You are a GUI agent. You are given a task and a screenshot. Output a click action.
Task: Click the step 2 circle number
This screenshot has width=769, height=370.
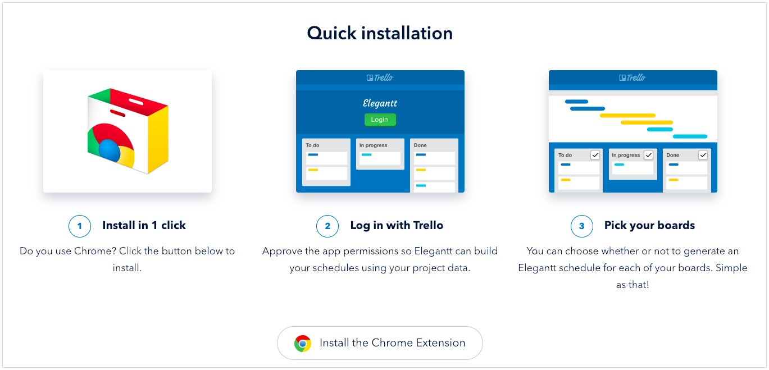click(x=327, y=226)
